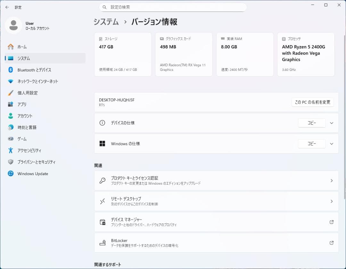
Task: Select アクセシビリティ in the sidebar
Action: [45, 150]
